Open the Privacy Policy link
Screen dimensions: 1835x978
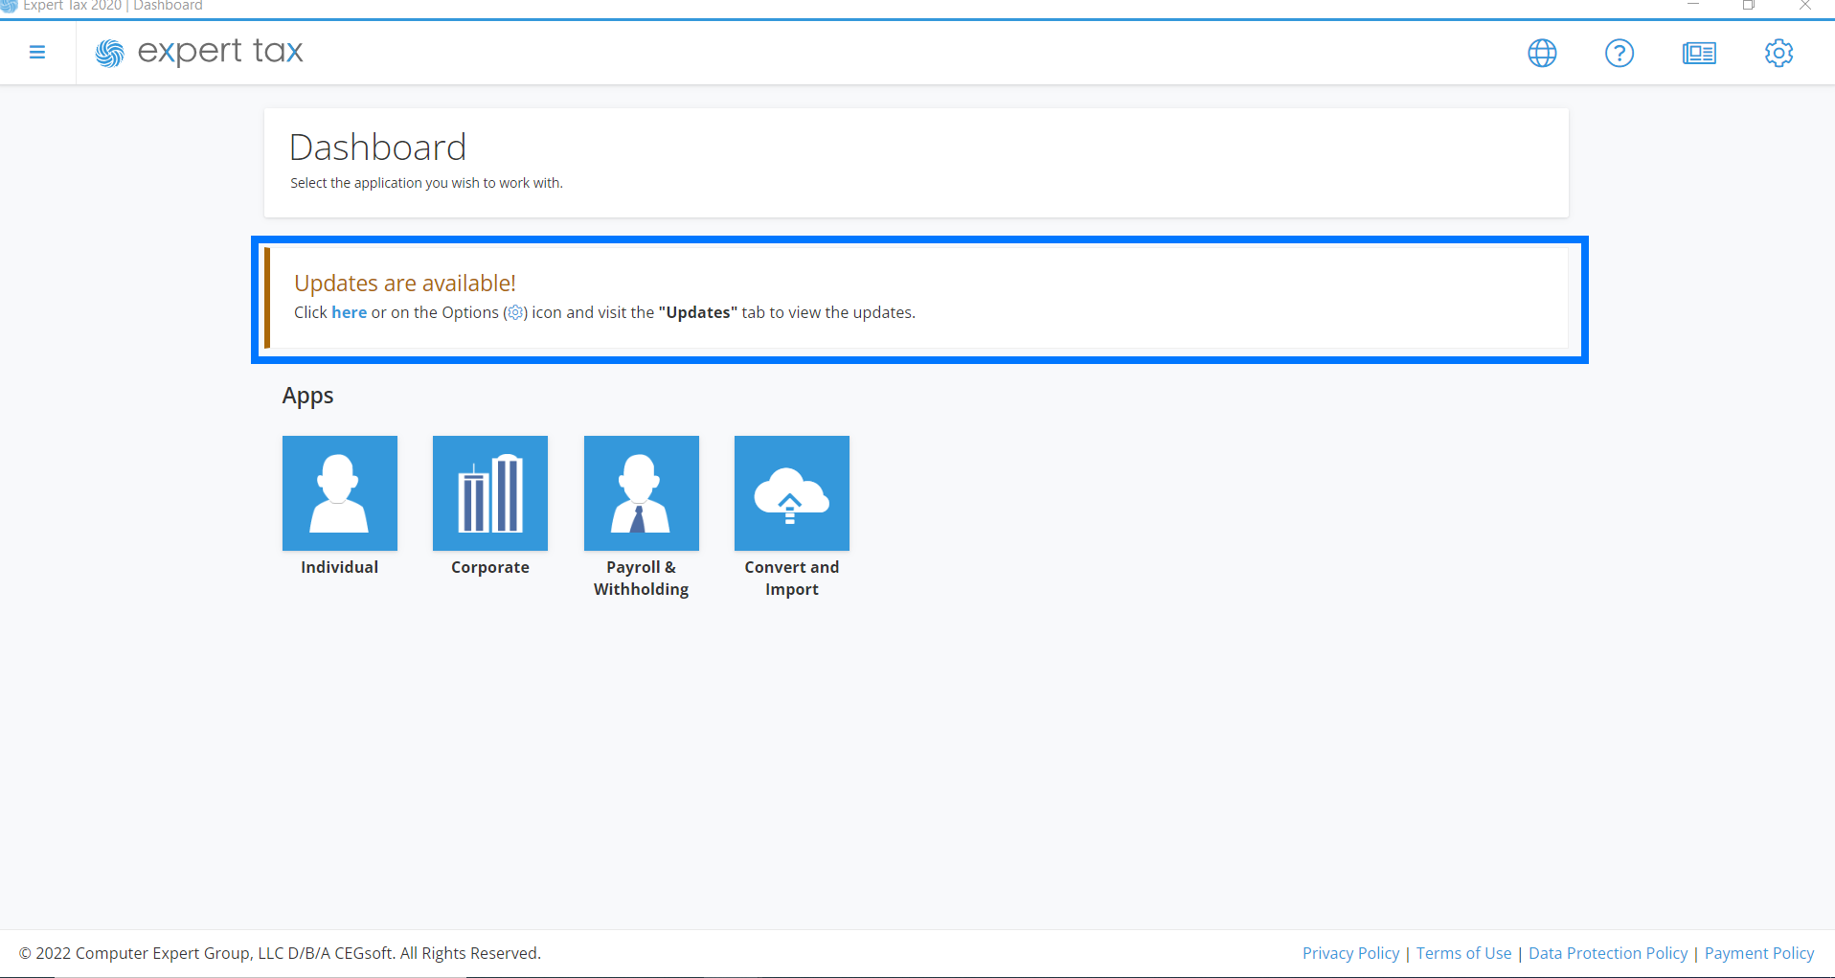click(x=1350, y=953)
